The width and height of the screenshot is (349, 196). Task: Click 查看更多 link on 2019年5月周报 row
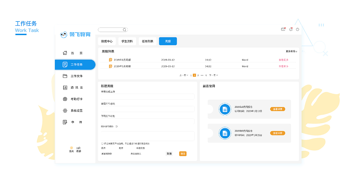283,66
